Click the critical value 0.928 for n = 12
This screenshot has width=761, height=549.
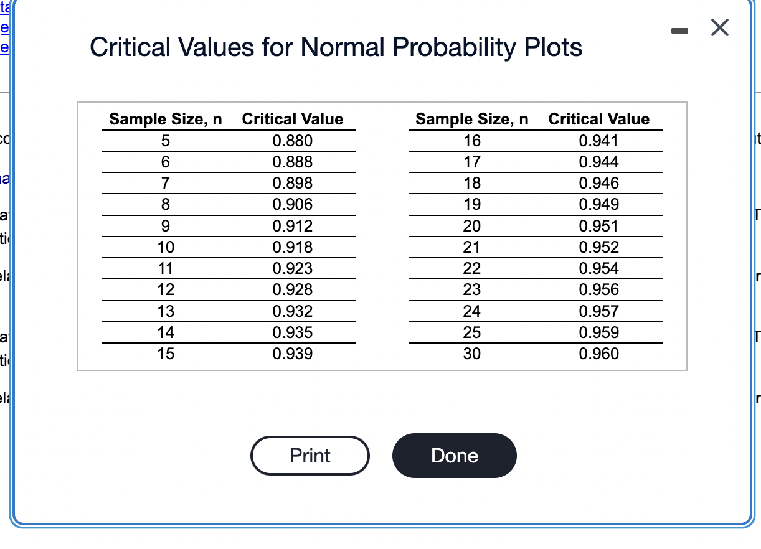click(293, 289)
